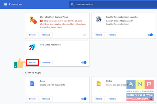Open Details for Hola Video Accelerator
The height and width of the screenshot is (104, 157).
32,63
